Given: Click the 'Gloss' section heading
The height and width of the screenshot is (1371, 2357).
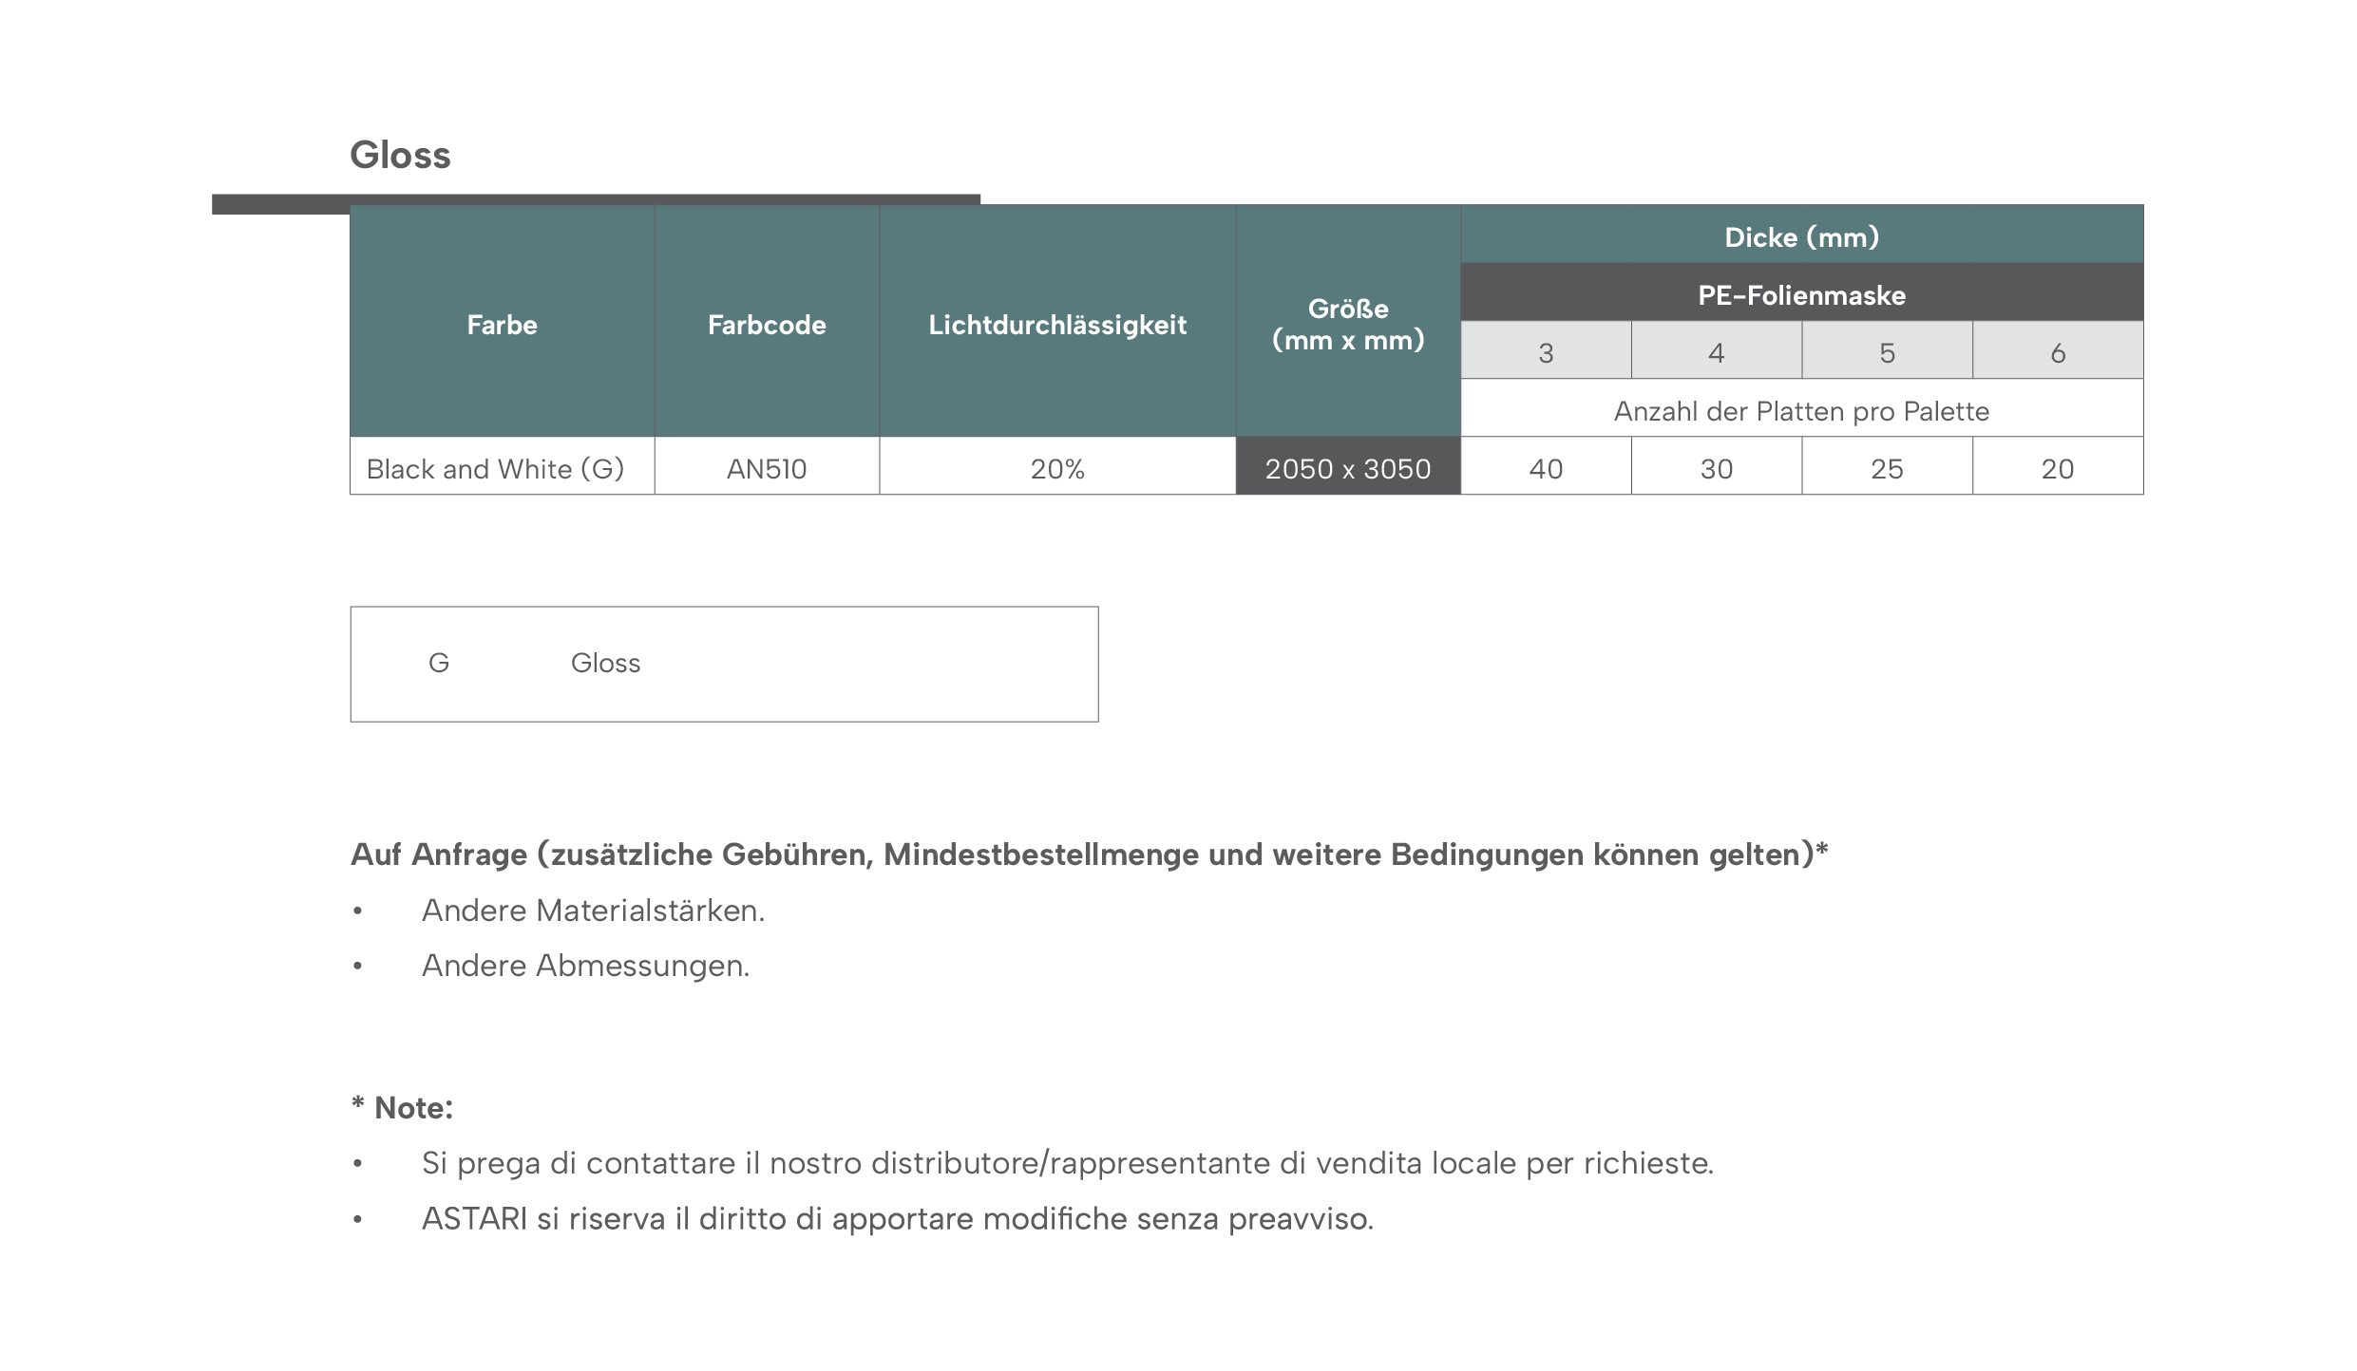Looking at the screenshot, I should [400, 155].
